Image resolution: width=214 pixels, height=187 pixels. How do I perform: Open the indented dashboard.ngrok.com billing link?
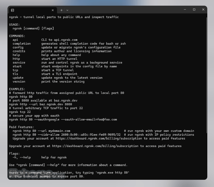pos(99,139)
